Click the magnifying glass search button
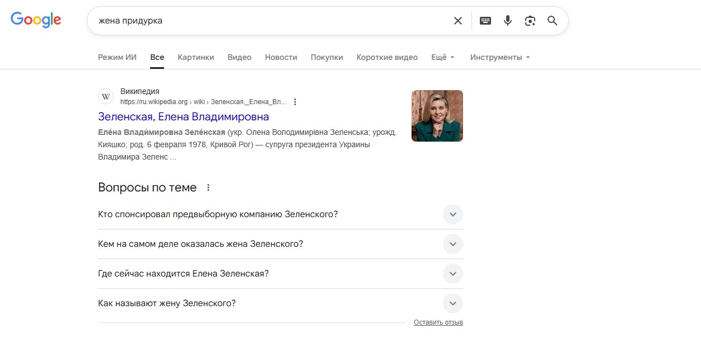This screenshot has height=342, width=701. (553, 21)
